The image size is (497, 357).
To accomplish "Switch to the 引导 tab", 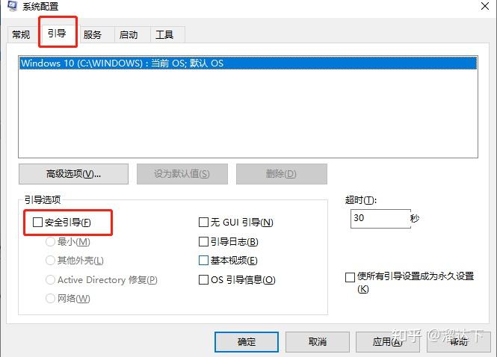I will pos(57,33).
